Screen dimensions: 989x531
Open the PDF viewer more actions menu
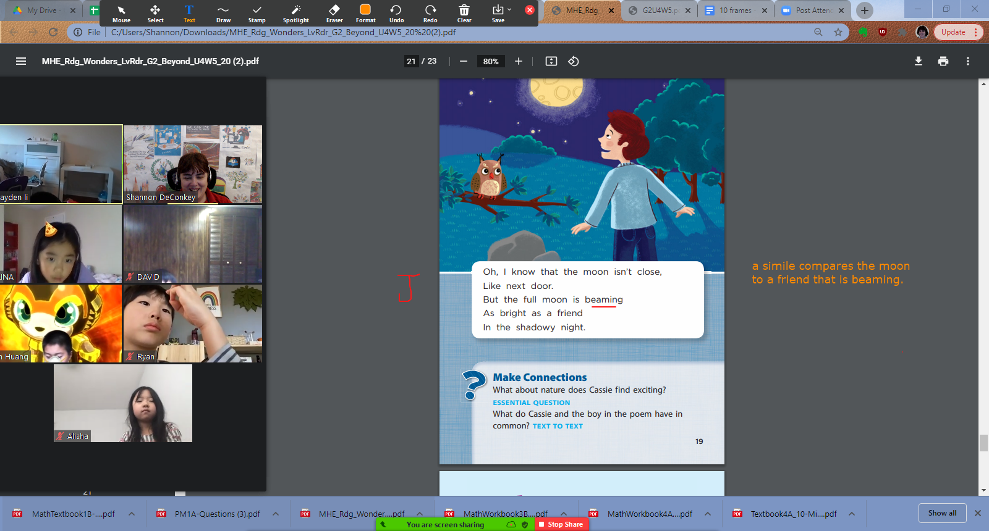(x=968, y=61)
